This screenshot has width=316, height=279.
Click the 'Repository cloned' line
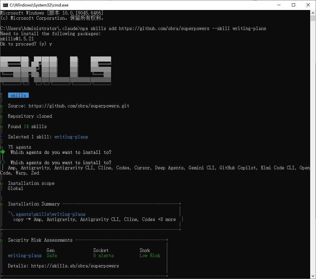pos(30,116)
